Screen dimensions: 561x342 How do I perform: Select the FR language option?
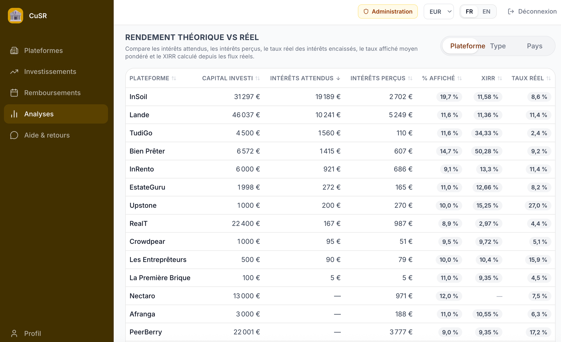[x=469, y=12]
